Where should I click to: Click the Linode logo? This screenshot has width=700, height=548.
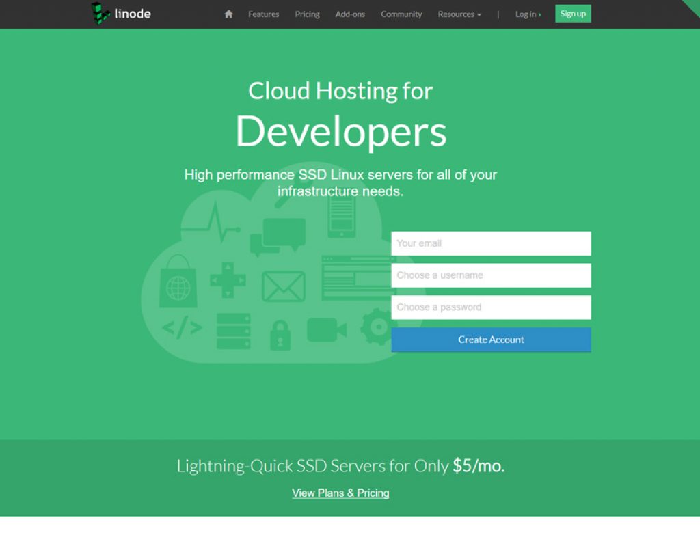[x=121, y=14]
